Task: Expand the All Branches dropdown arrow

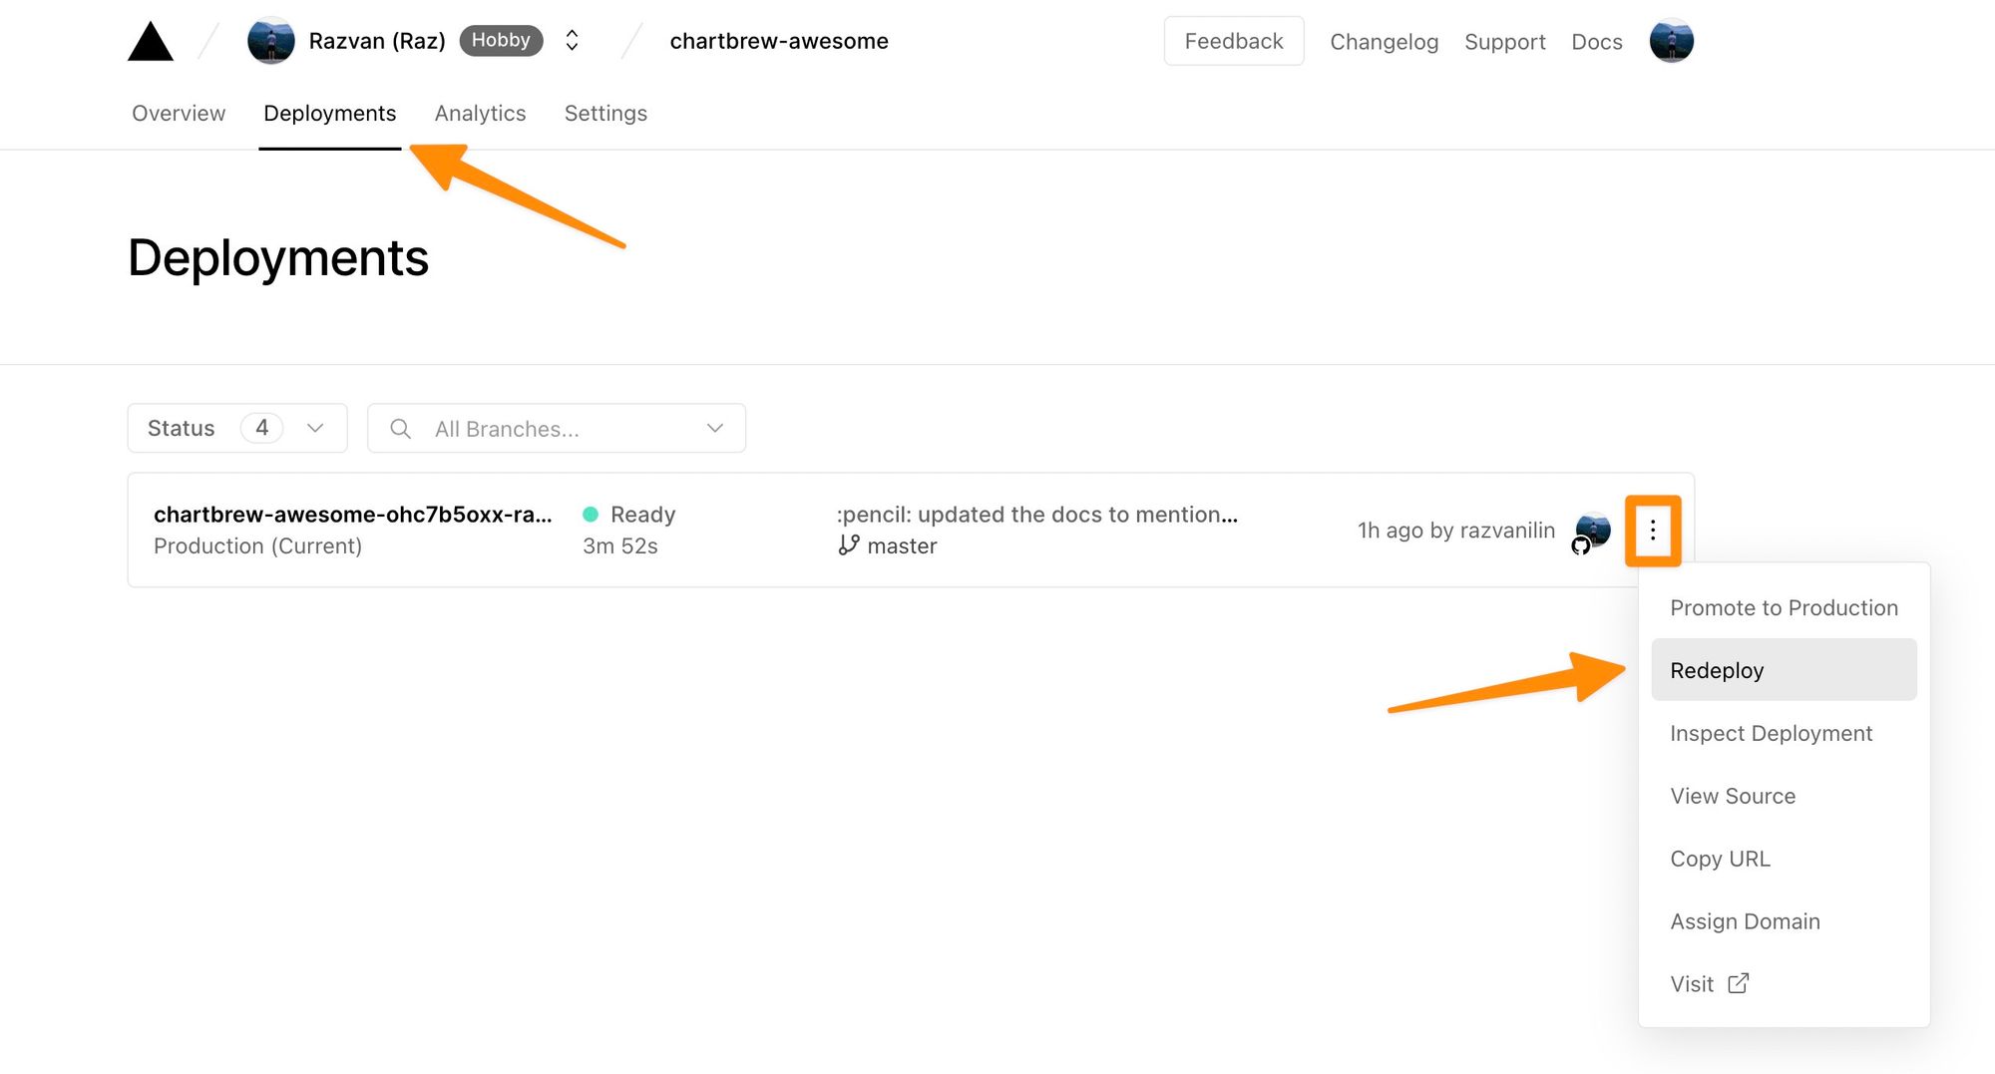Action: [714, 429]
